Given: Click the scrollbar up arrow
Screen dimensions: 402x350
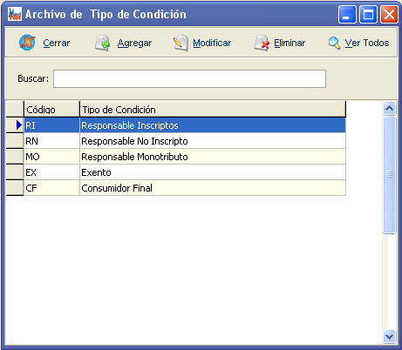Looking at the screenshot, I should click(389, 109).
